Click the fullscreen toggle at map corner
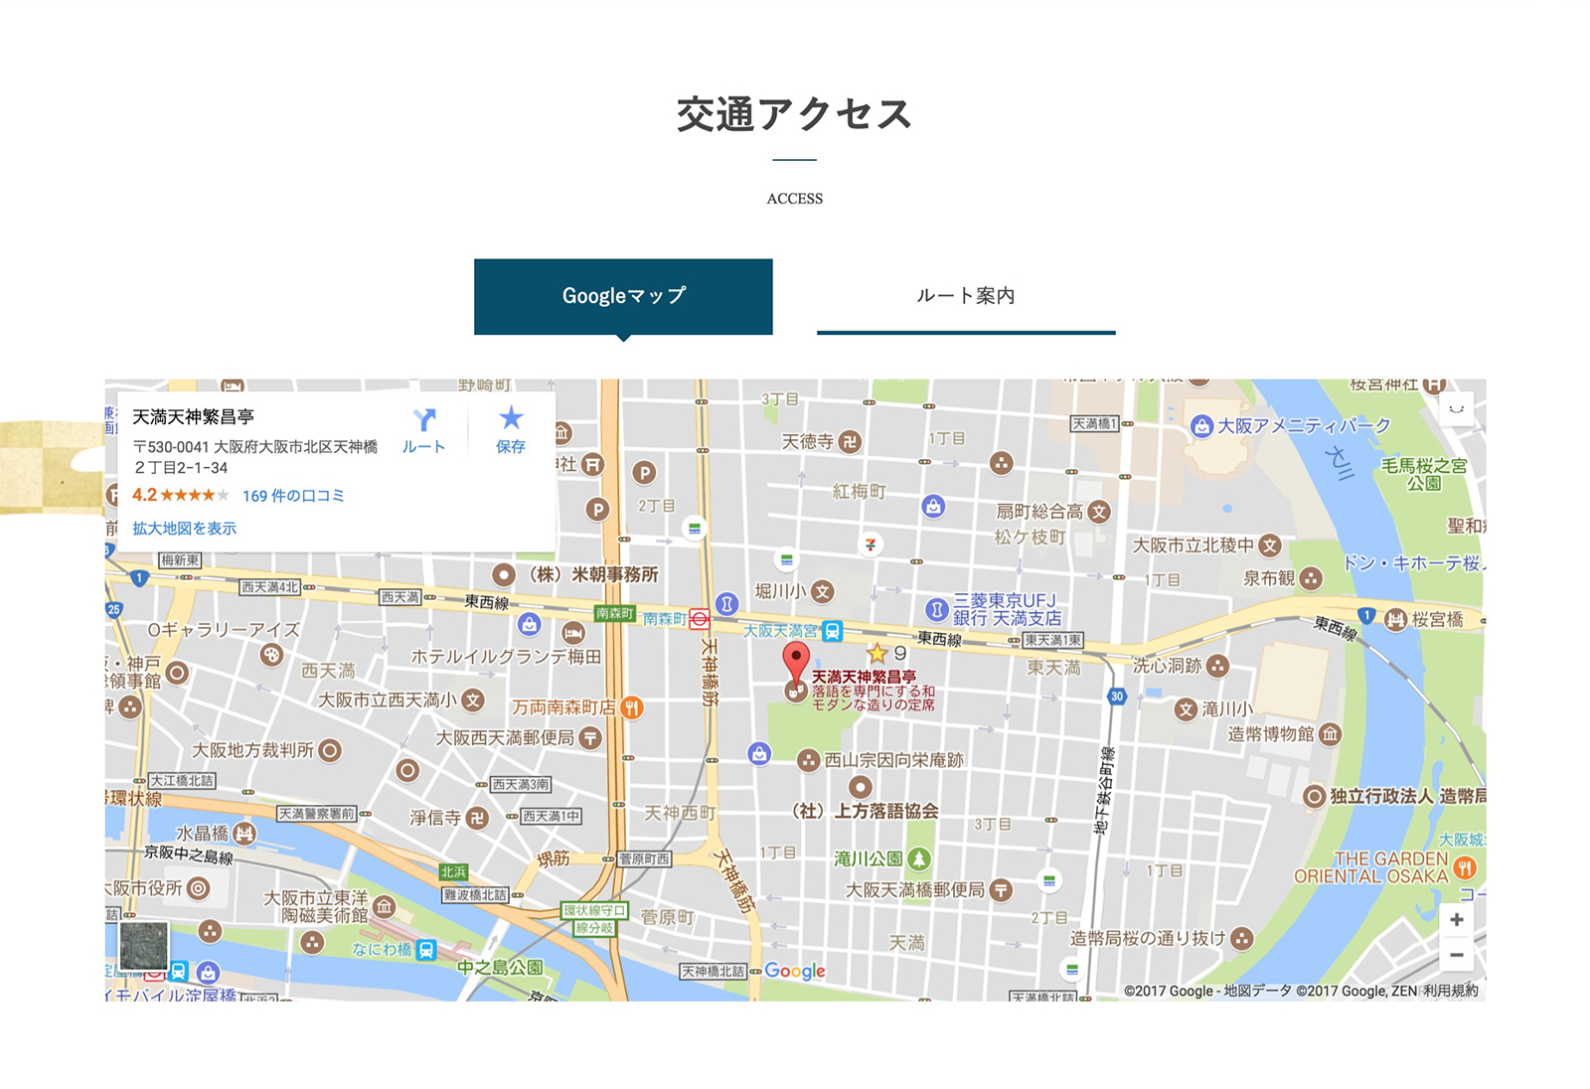Screen dimensions: 1590x1089 point(1457,409)
